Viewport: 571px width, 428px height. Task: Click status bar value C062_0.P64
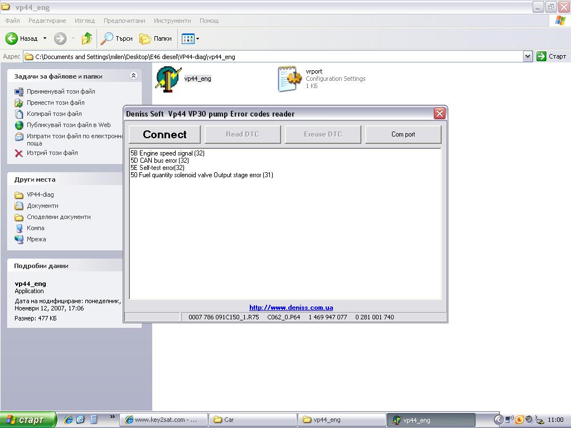[x=284, y=317]
